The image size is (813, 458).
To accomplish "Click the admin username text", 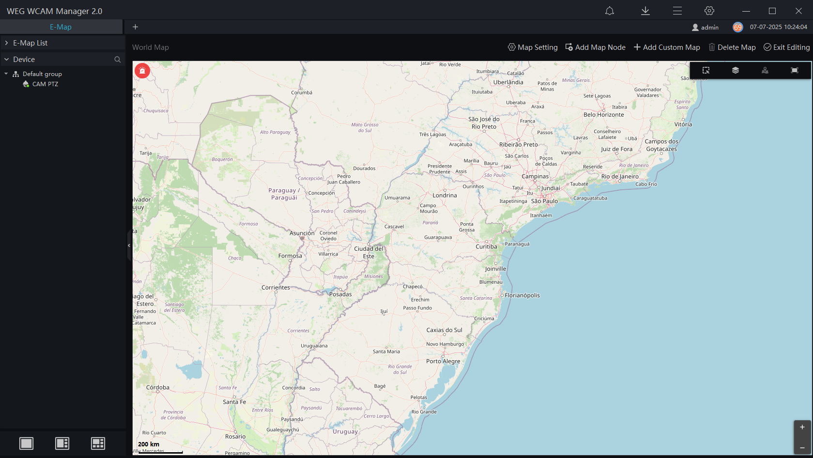I will pyautogui.click(x=710, y=28).
